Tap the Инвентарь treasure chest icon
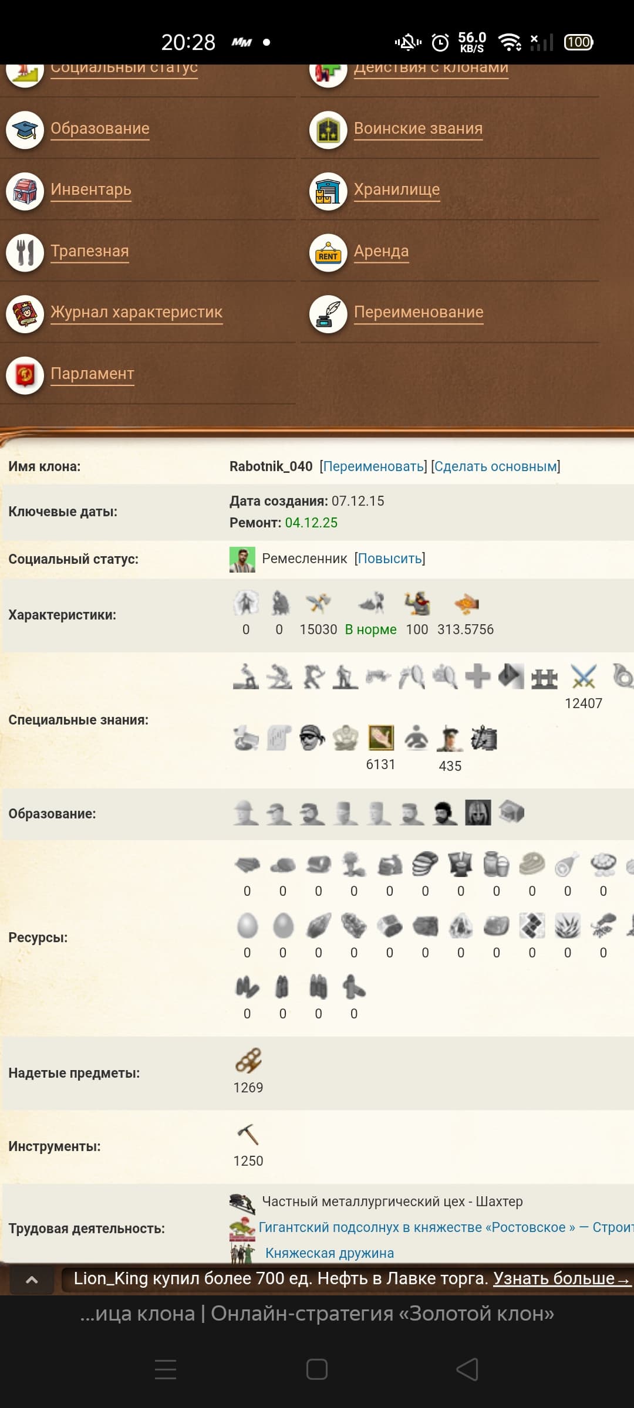The image size is (634, 1408). point(25,191)
